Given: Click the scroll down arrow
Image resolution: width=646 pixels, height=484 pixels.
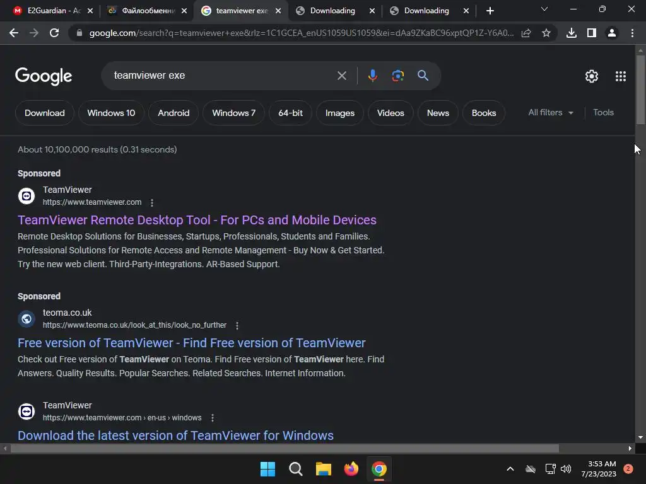Looking at the screenshot, I should [640, 437].
